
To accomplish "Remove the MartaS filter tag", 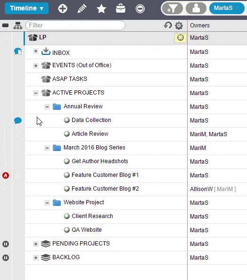I will click(x=238, y=8).
